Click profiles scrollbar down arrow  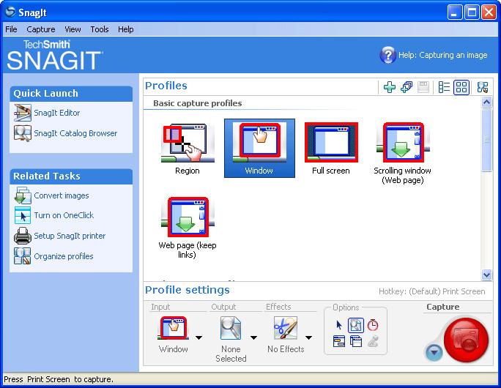tap(486, 275)
